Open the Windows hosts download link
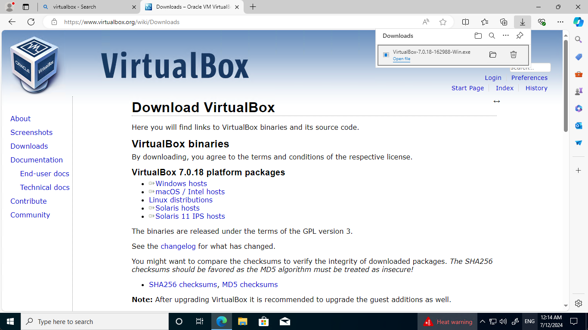This screenshot has width=588, height=330. point(181,183)
